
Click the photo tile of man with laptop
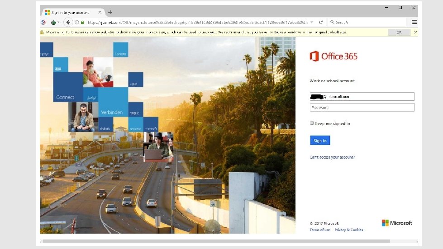coord(158,146)
